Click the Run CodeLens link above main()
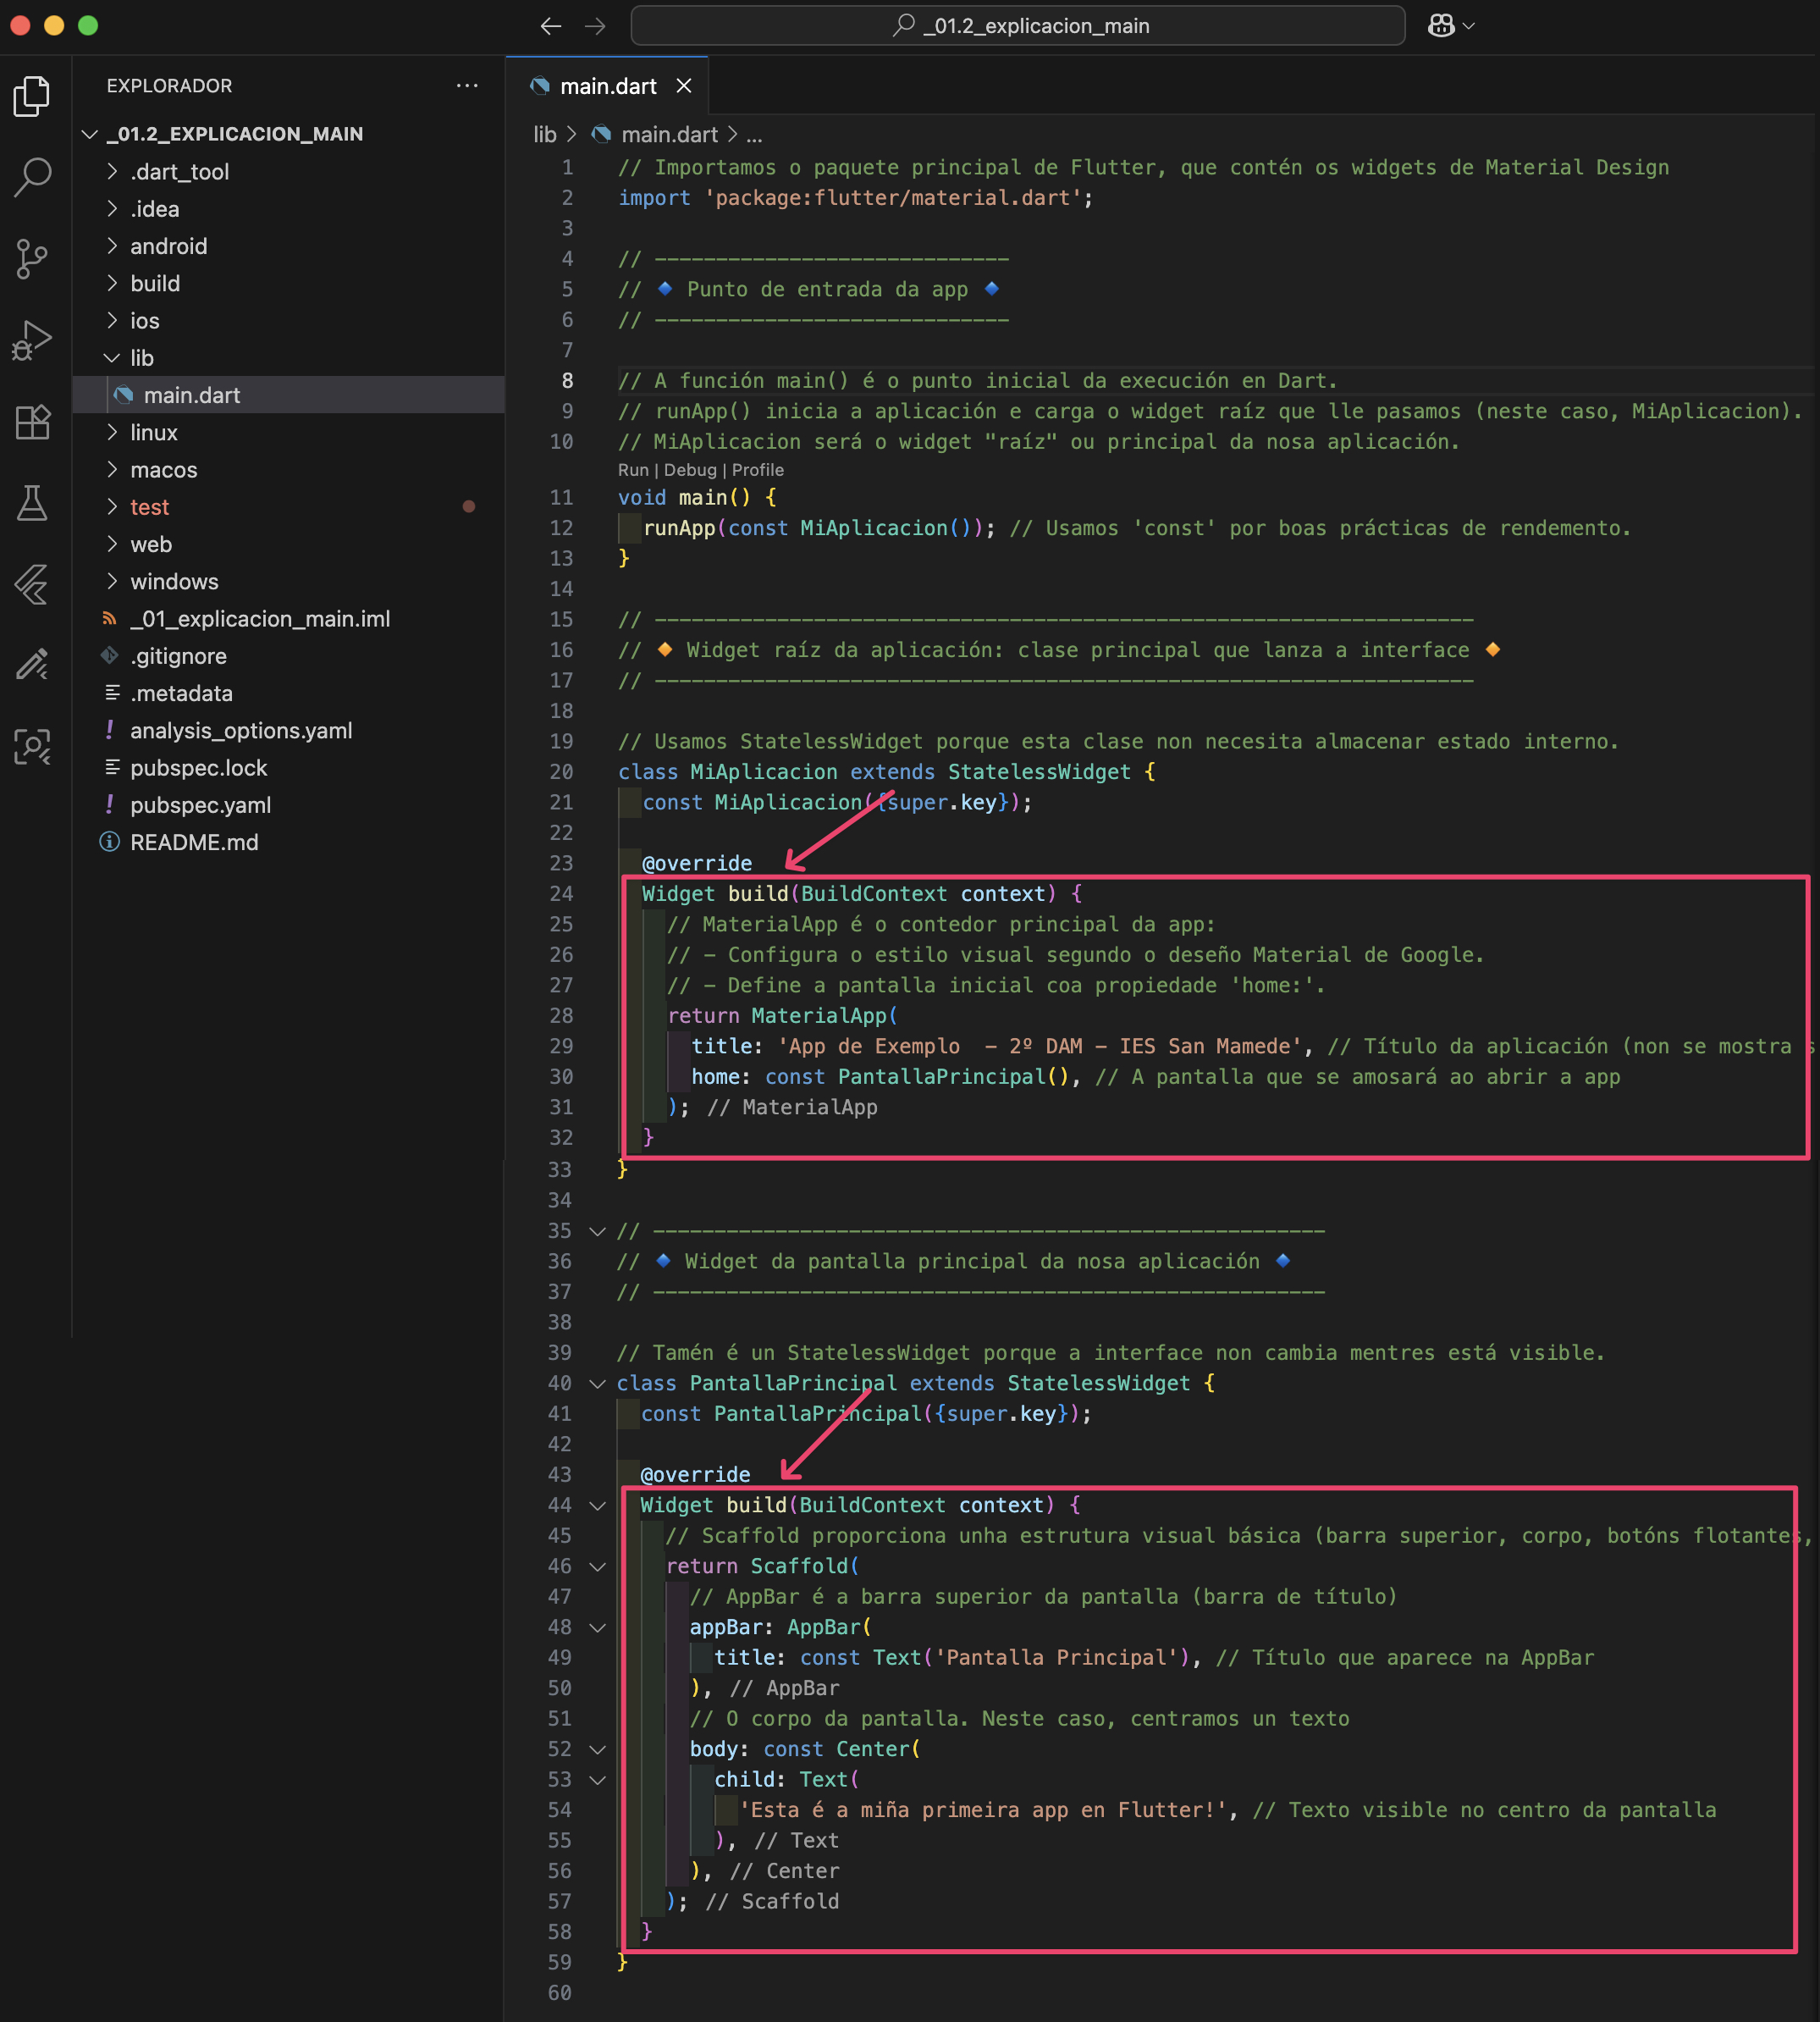This screenshot has height=2022, width=1820. [632, 470]
